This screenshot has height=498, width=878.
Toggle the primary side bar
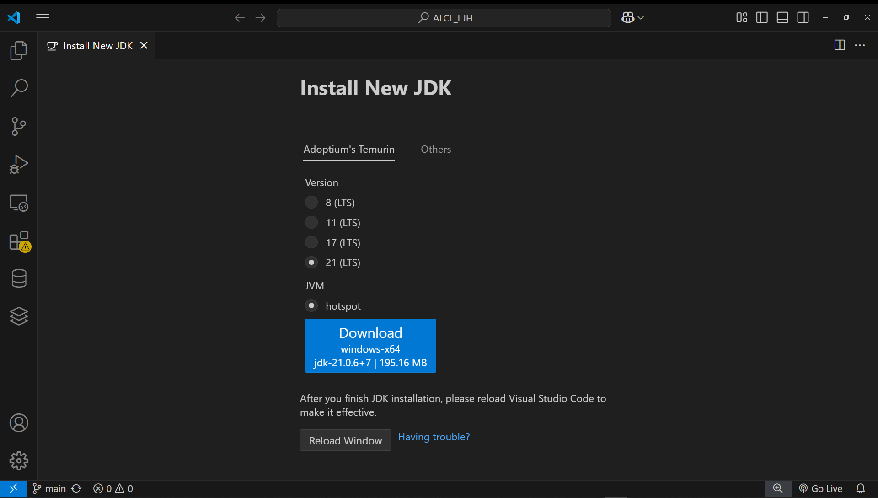coord(762,18)
